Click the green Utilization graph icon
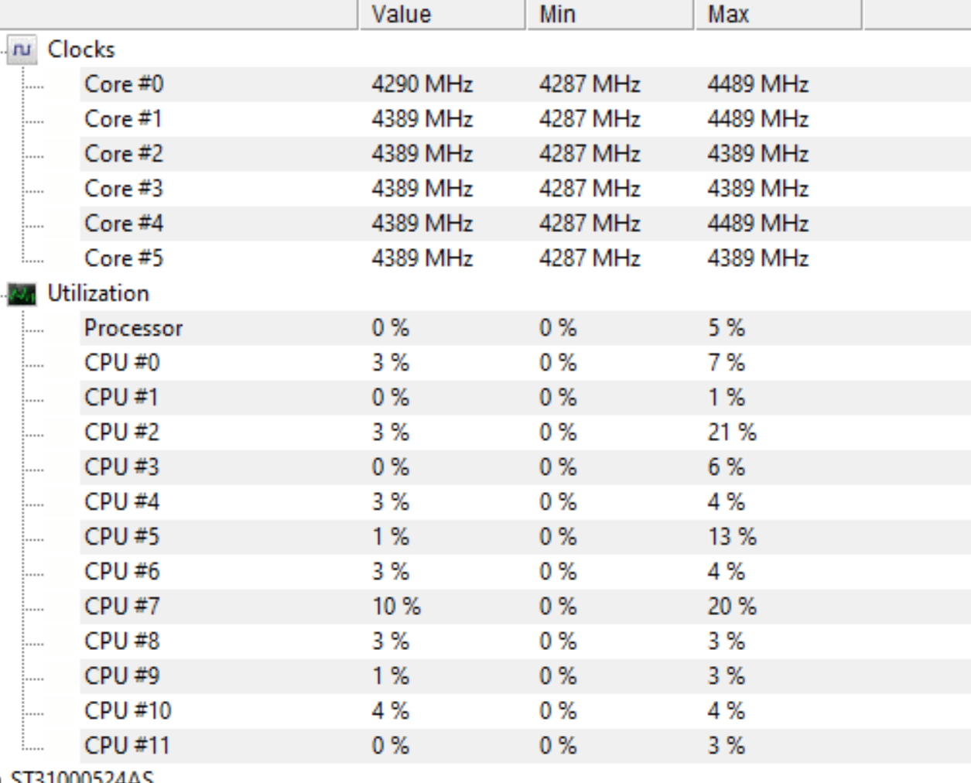This screenshot has width=971, height=783. coord(22,294)
